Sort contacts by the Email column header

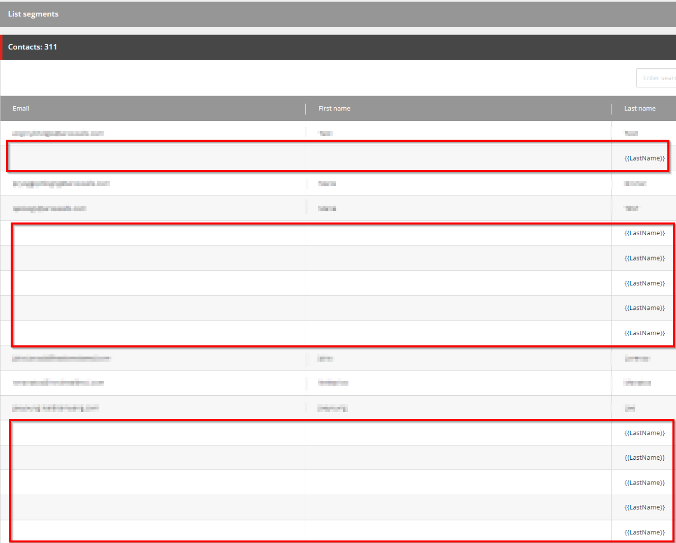pos(21,108)
